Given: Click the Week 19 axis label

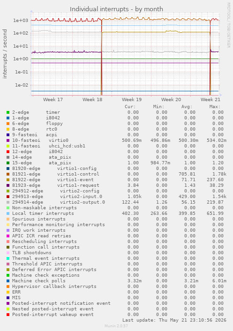Looking at the screenshot, I should tap(132, 99).
